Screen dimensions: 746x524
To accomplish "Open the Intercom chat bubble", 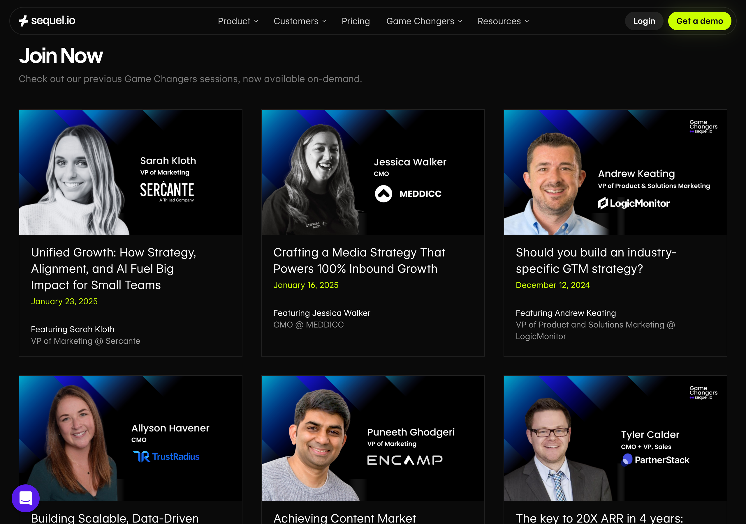I will [25, 498].
